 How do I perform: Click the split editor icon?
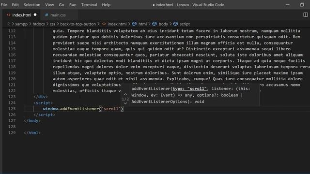306,15
